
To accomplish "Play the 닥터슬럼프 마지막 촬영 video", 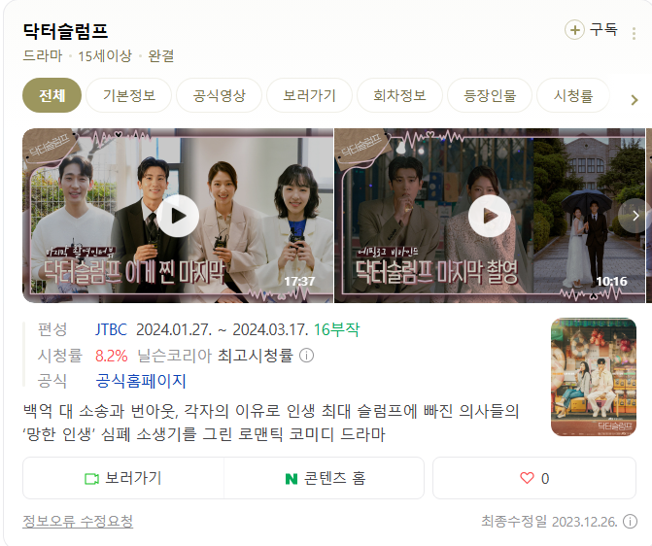I will click(x=490, y=216).
